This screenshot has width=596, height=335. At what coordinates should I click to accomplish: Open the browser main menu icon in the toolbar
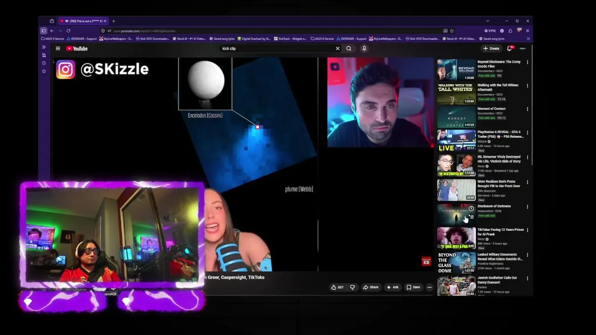tap(528, 31)
